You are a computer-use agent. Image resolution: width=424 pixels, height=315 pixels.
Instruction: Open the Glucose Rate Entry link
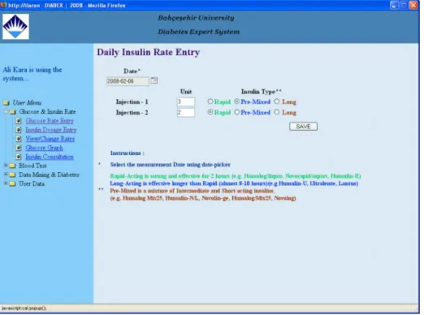(50, 121)
